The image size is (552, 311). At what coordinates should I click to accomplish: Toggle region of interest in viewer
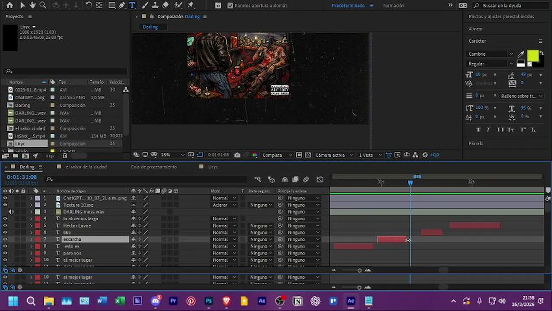[x=299, y=155]
